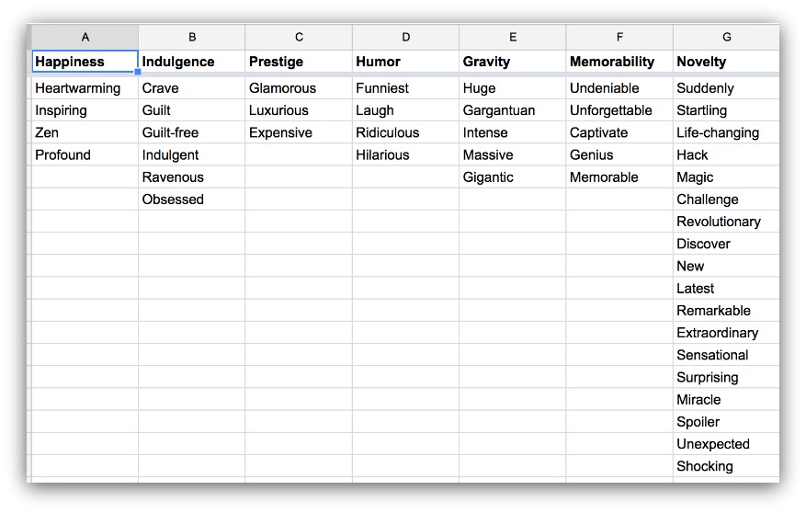
Task: Select the cell containing Glamorous
Action: [299, 88]
